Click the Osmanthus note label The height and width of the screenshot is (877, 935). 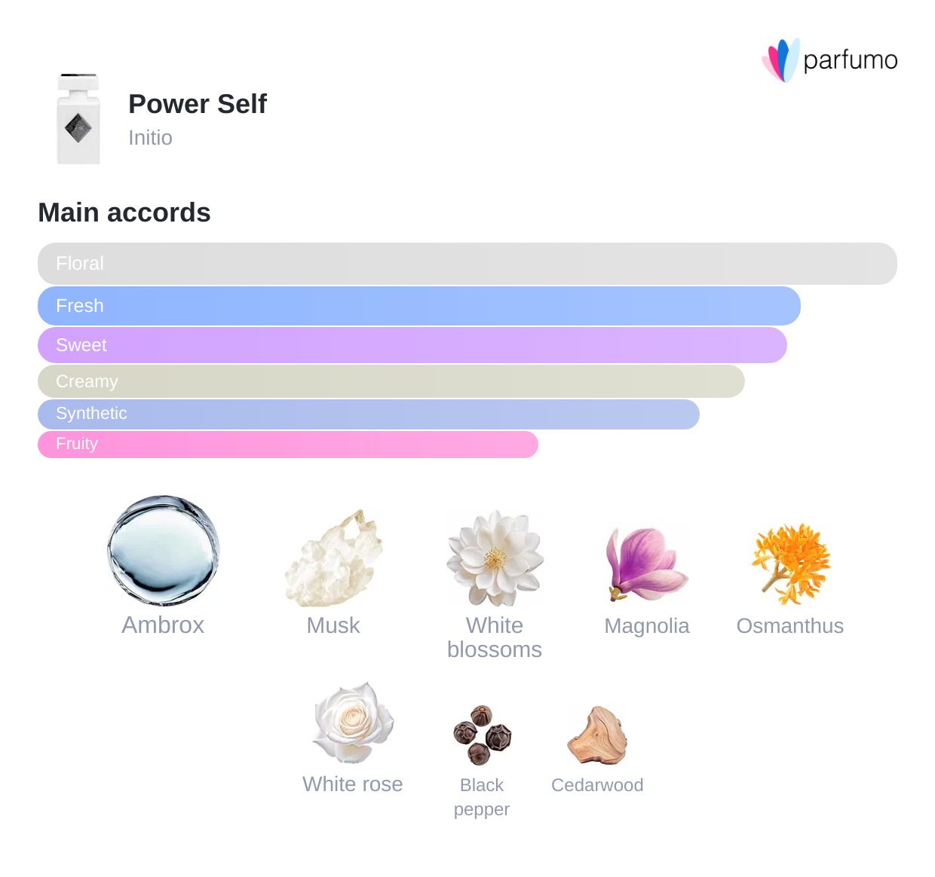pos(790,626)
